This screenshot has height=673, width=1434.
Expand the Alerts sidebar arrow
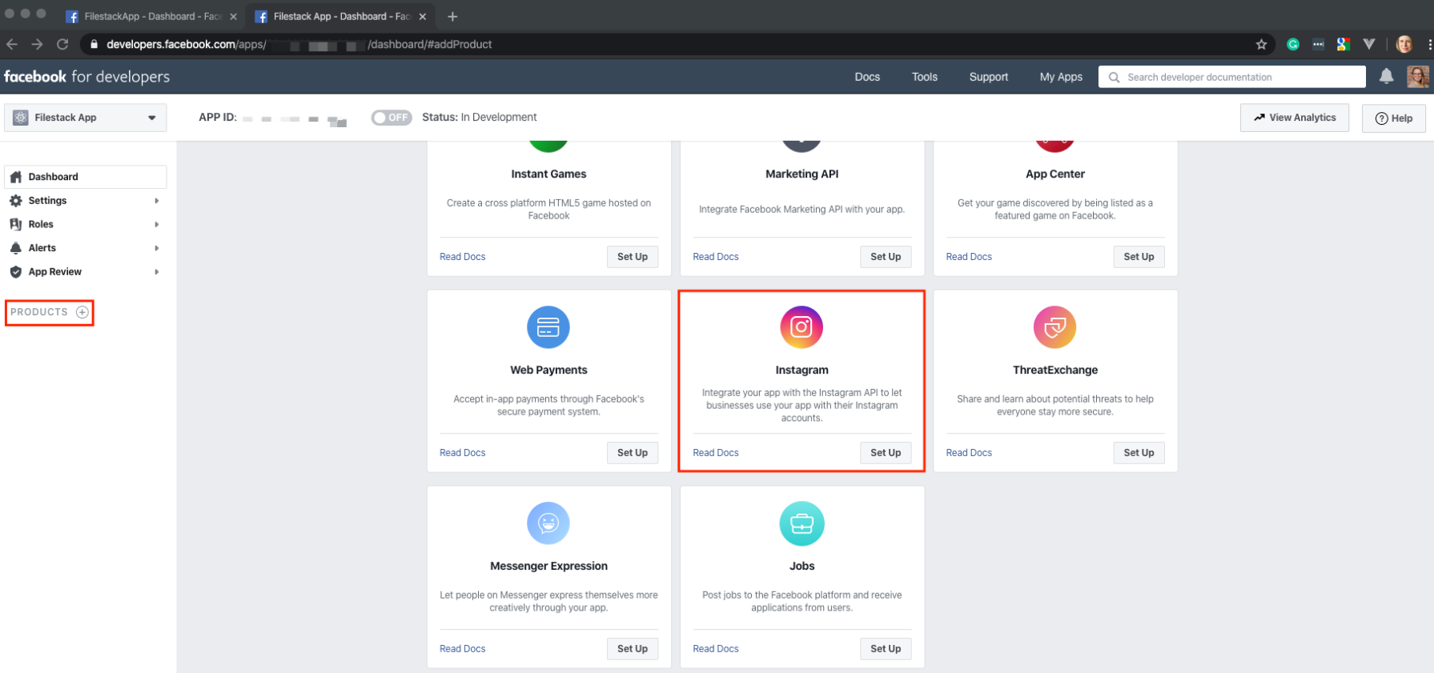tap(157, 248)
